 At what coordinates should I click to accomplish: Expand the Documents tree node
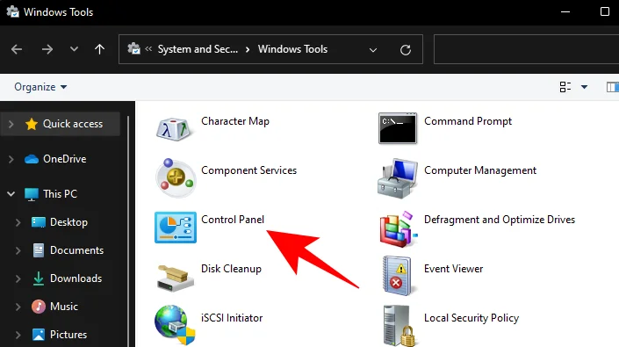(x=18, y=250)
